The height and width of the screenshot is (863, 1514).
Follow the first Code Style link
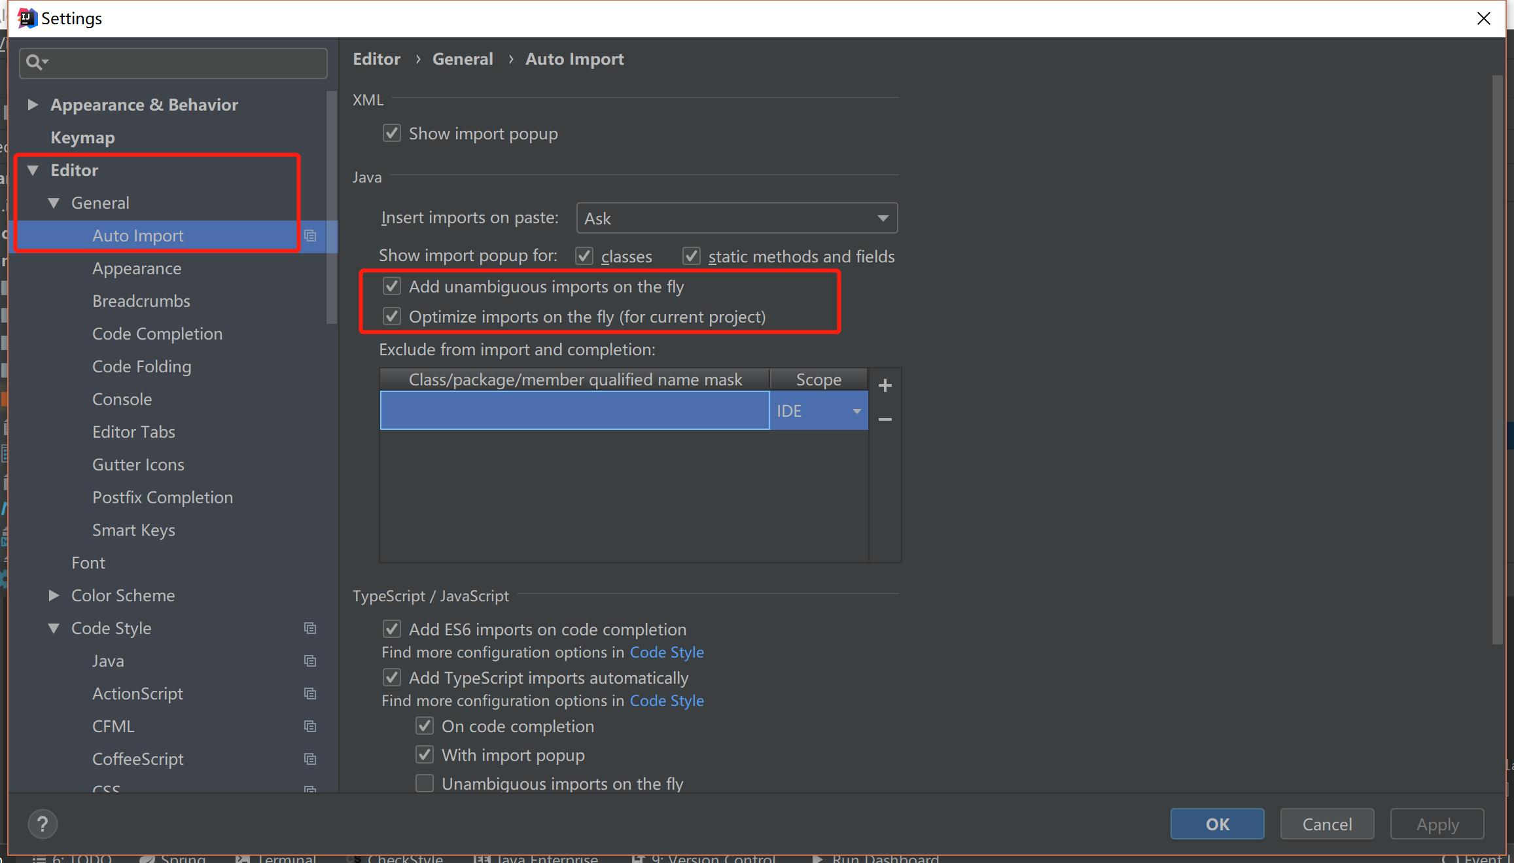(x=666, y=652)
